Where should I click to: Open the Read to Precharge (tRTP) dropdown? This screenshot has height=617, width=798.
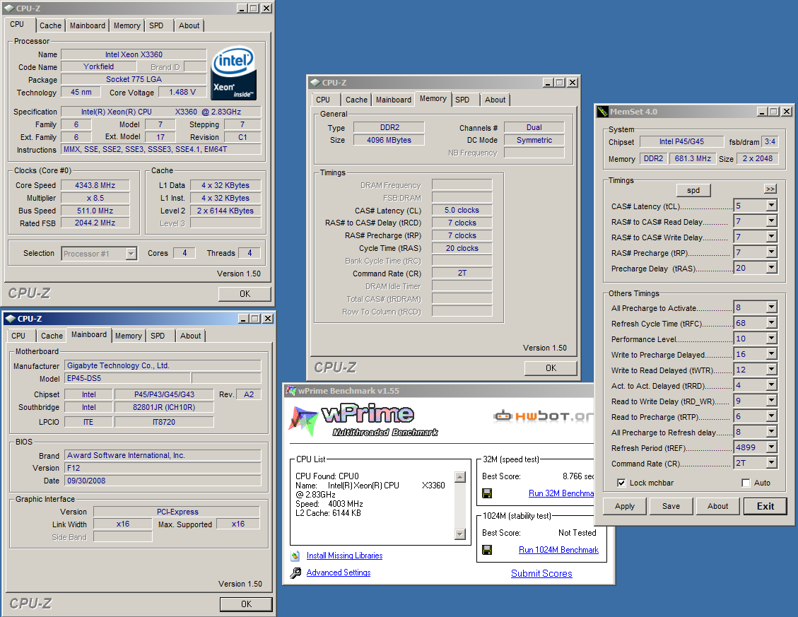[772, 416]
